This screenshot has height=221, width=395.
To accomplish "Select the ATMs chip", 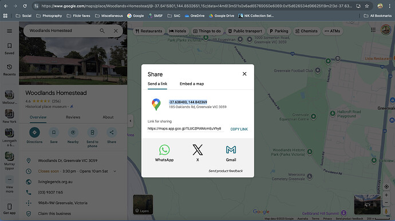I will [x=332, y=31].
